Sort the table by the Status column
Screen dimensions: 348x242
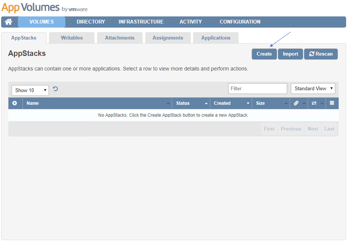click(191, 103)
